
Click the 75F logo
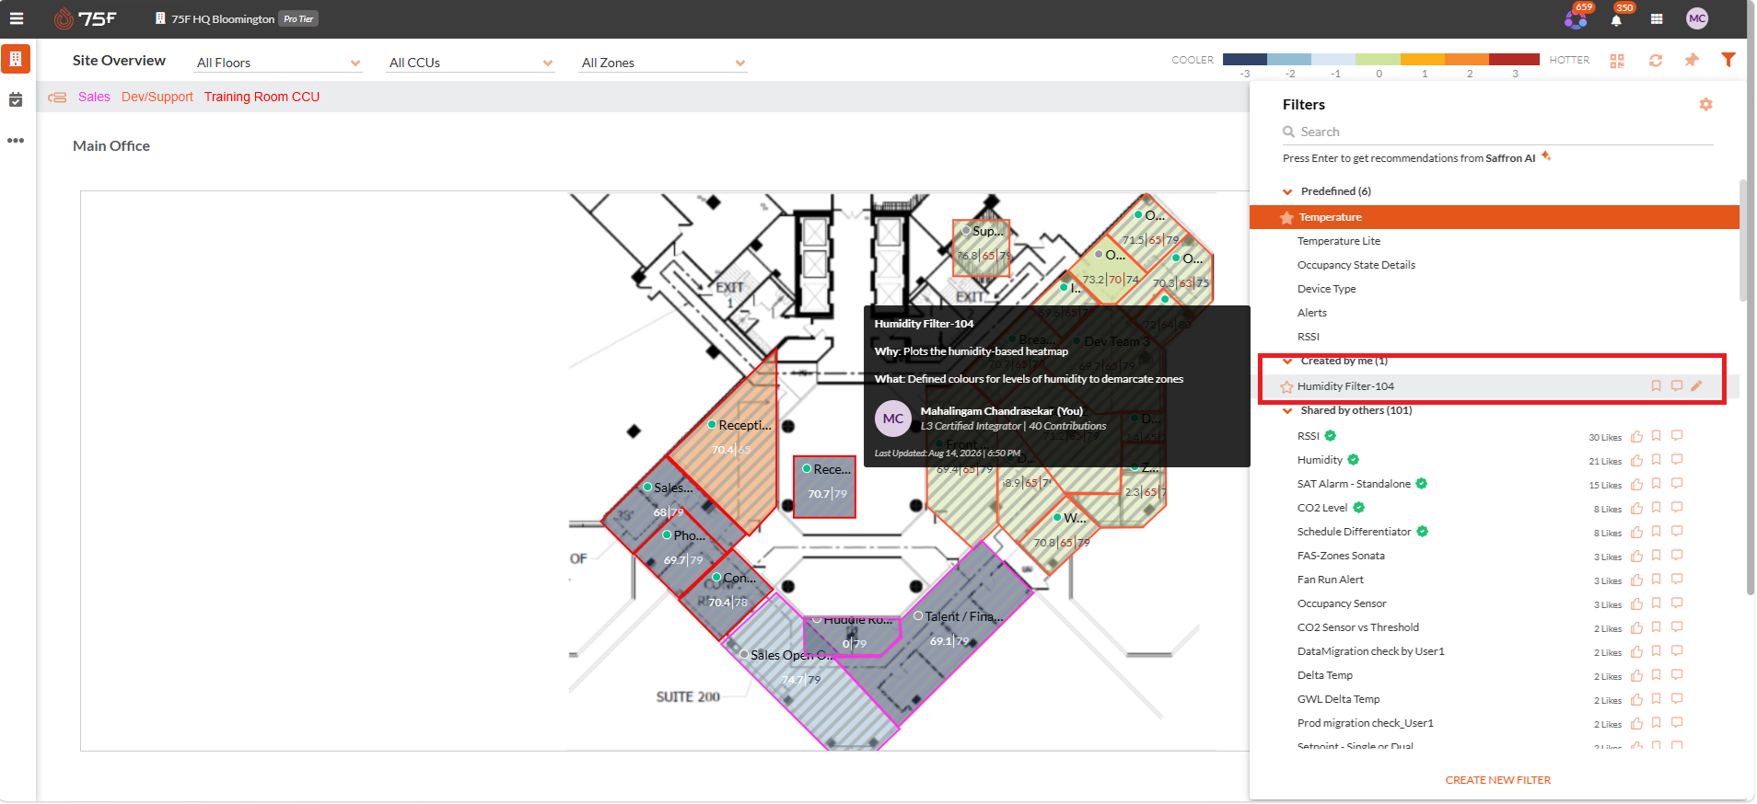(x=86, y=18)
